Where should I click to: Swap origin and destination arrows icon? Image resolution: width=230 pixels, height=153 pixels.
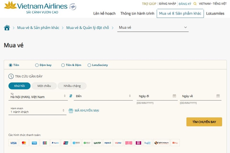pyautogui.click(x=71, y=96)
